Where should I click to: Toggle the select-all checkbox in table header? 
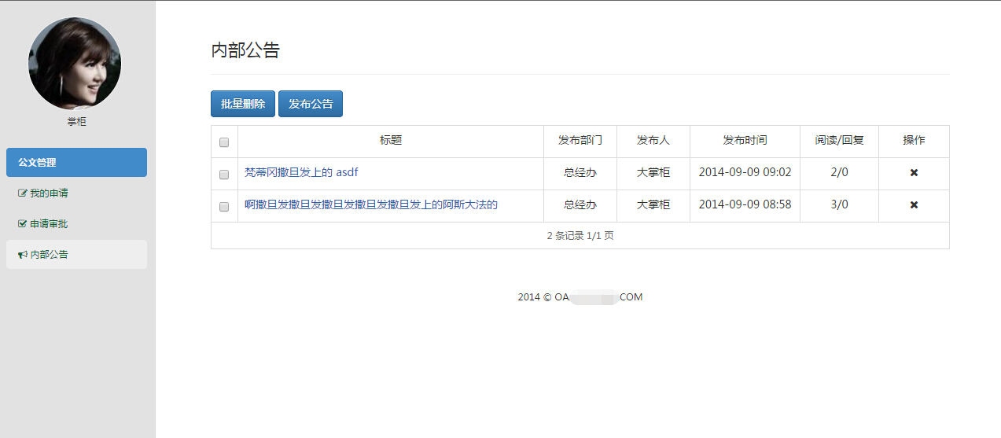pos(224,142)
